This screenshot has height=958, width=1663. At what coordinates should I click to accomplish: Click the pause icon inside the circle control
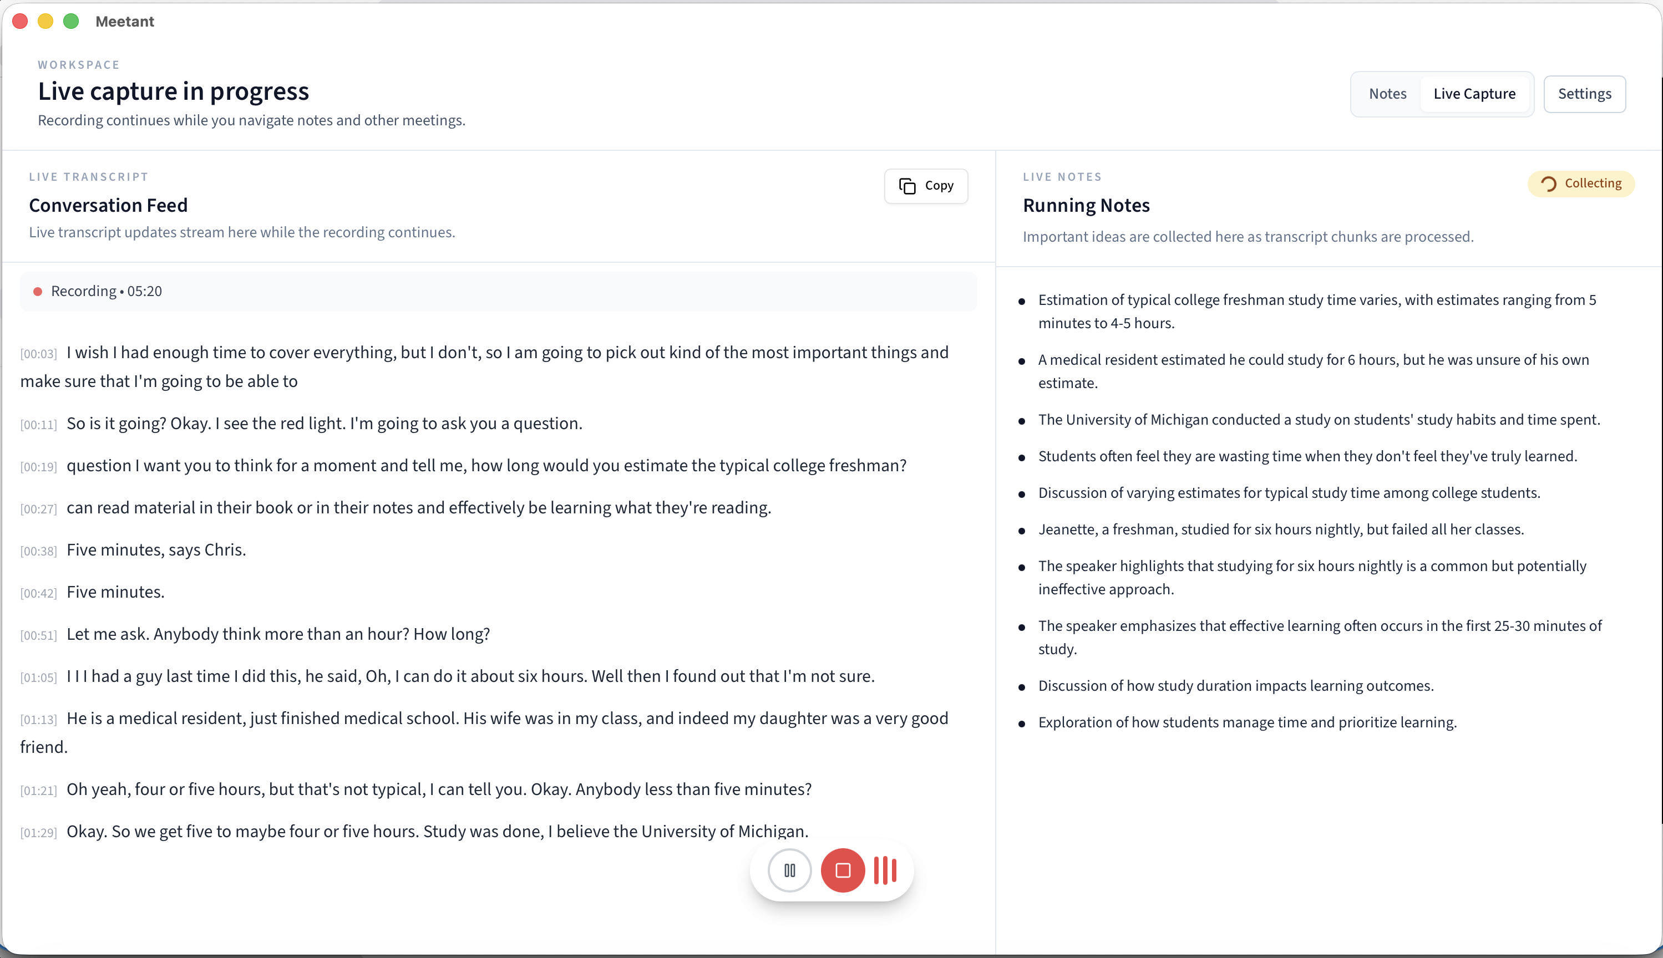tap(789, 870)
